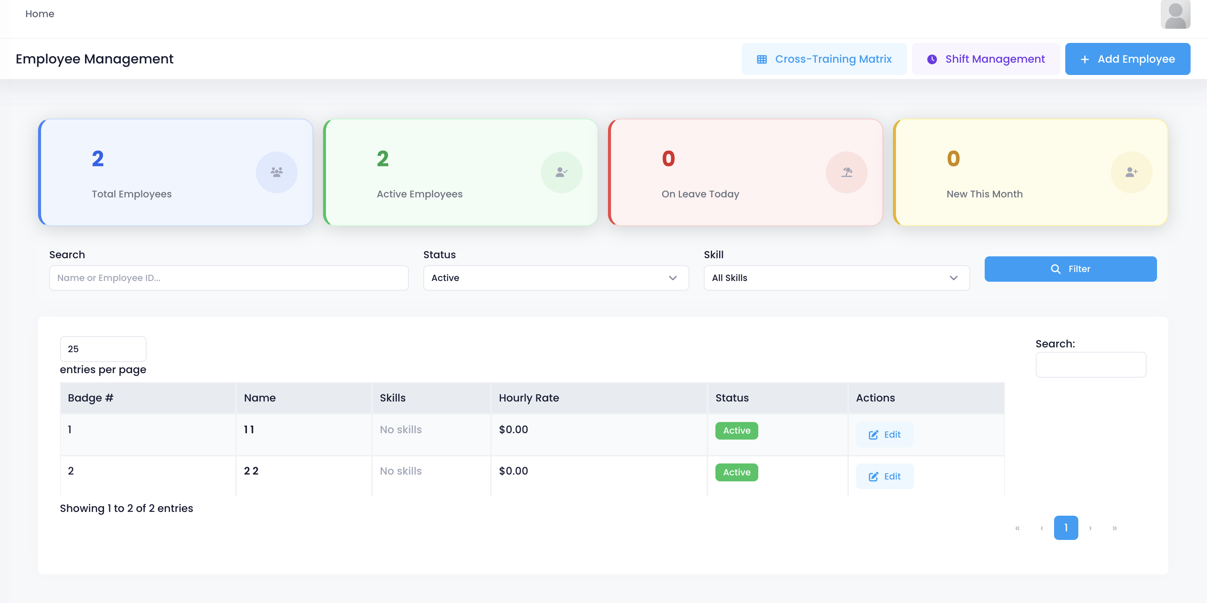The image size is (1207, 603).
Task: Click the Name or Employee ID search field
Action: (229, 278)
